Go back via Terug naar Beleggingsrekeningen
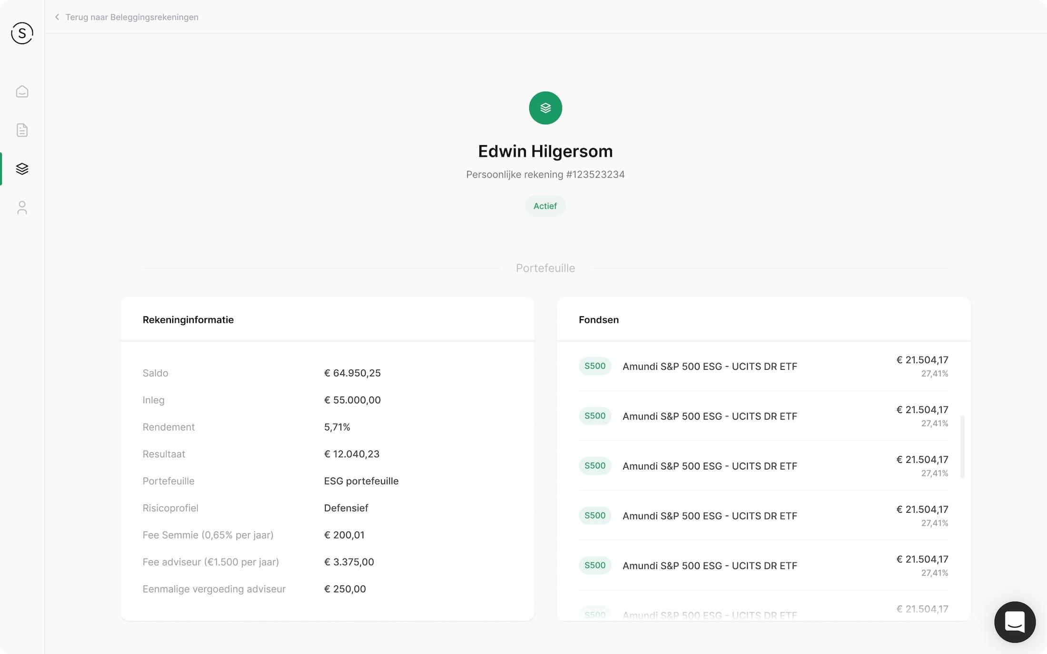Image resolution: width=1047 pixels, height=654 pixels. point(132,17)
